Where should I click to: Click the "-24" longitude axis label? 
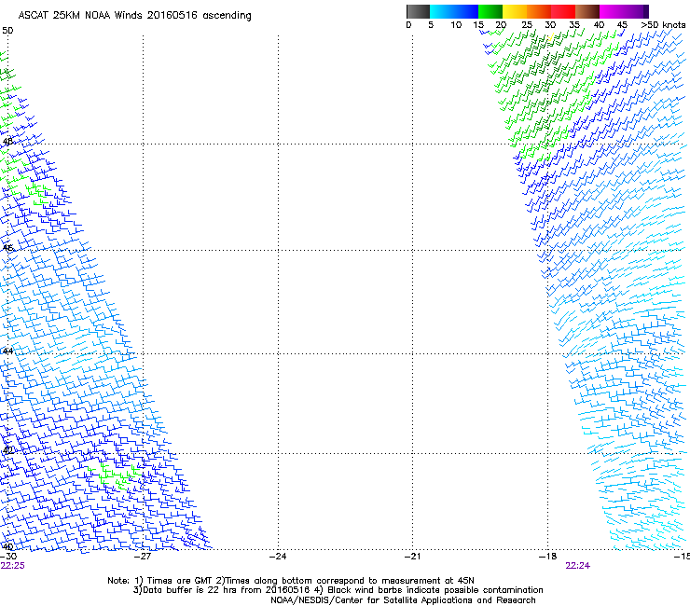(278, 557)
